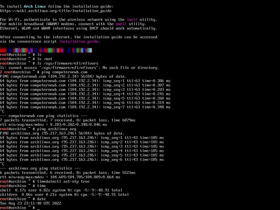Click the 'ping archlinux.org' command
Screen dimensions: 280x210
pyautogui.click(x=57, y=129)
